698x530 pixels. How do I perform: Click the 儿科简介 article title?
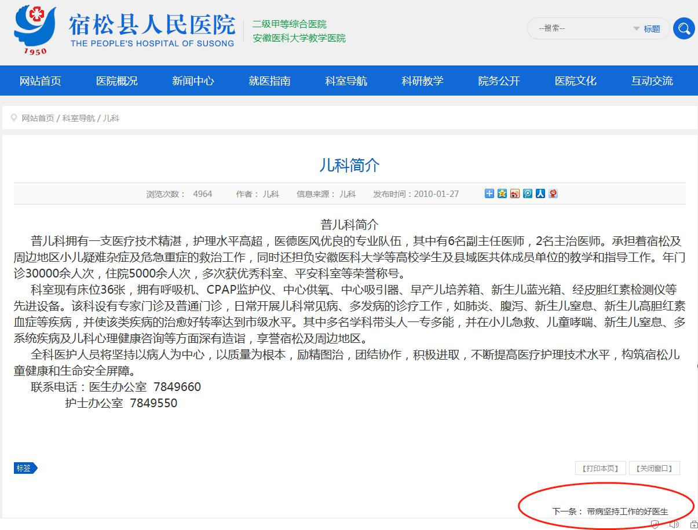click(349, 165)
